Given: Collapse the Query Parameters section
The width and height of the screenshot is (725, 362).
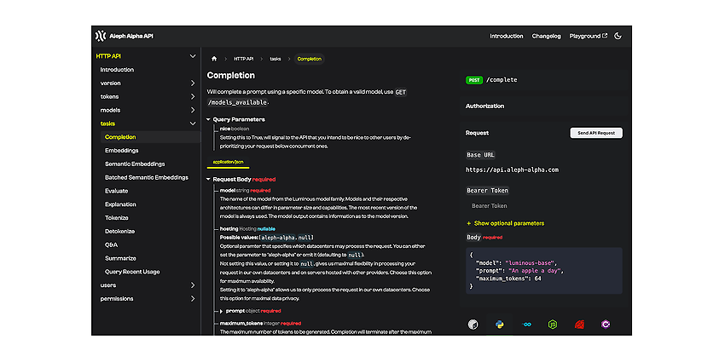Looking at the screenshot, I should 208,119.
